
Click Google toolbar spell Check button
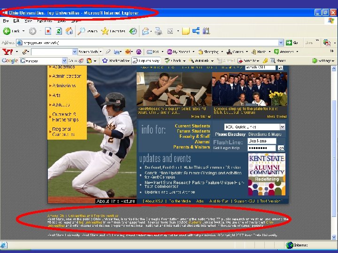pos(173,61)
